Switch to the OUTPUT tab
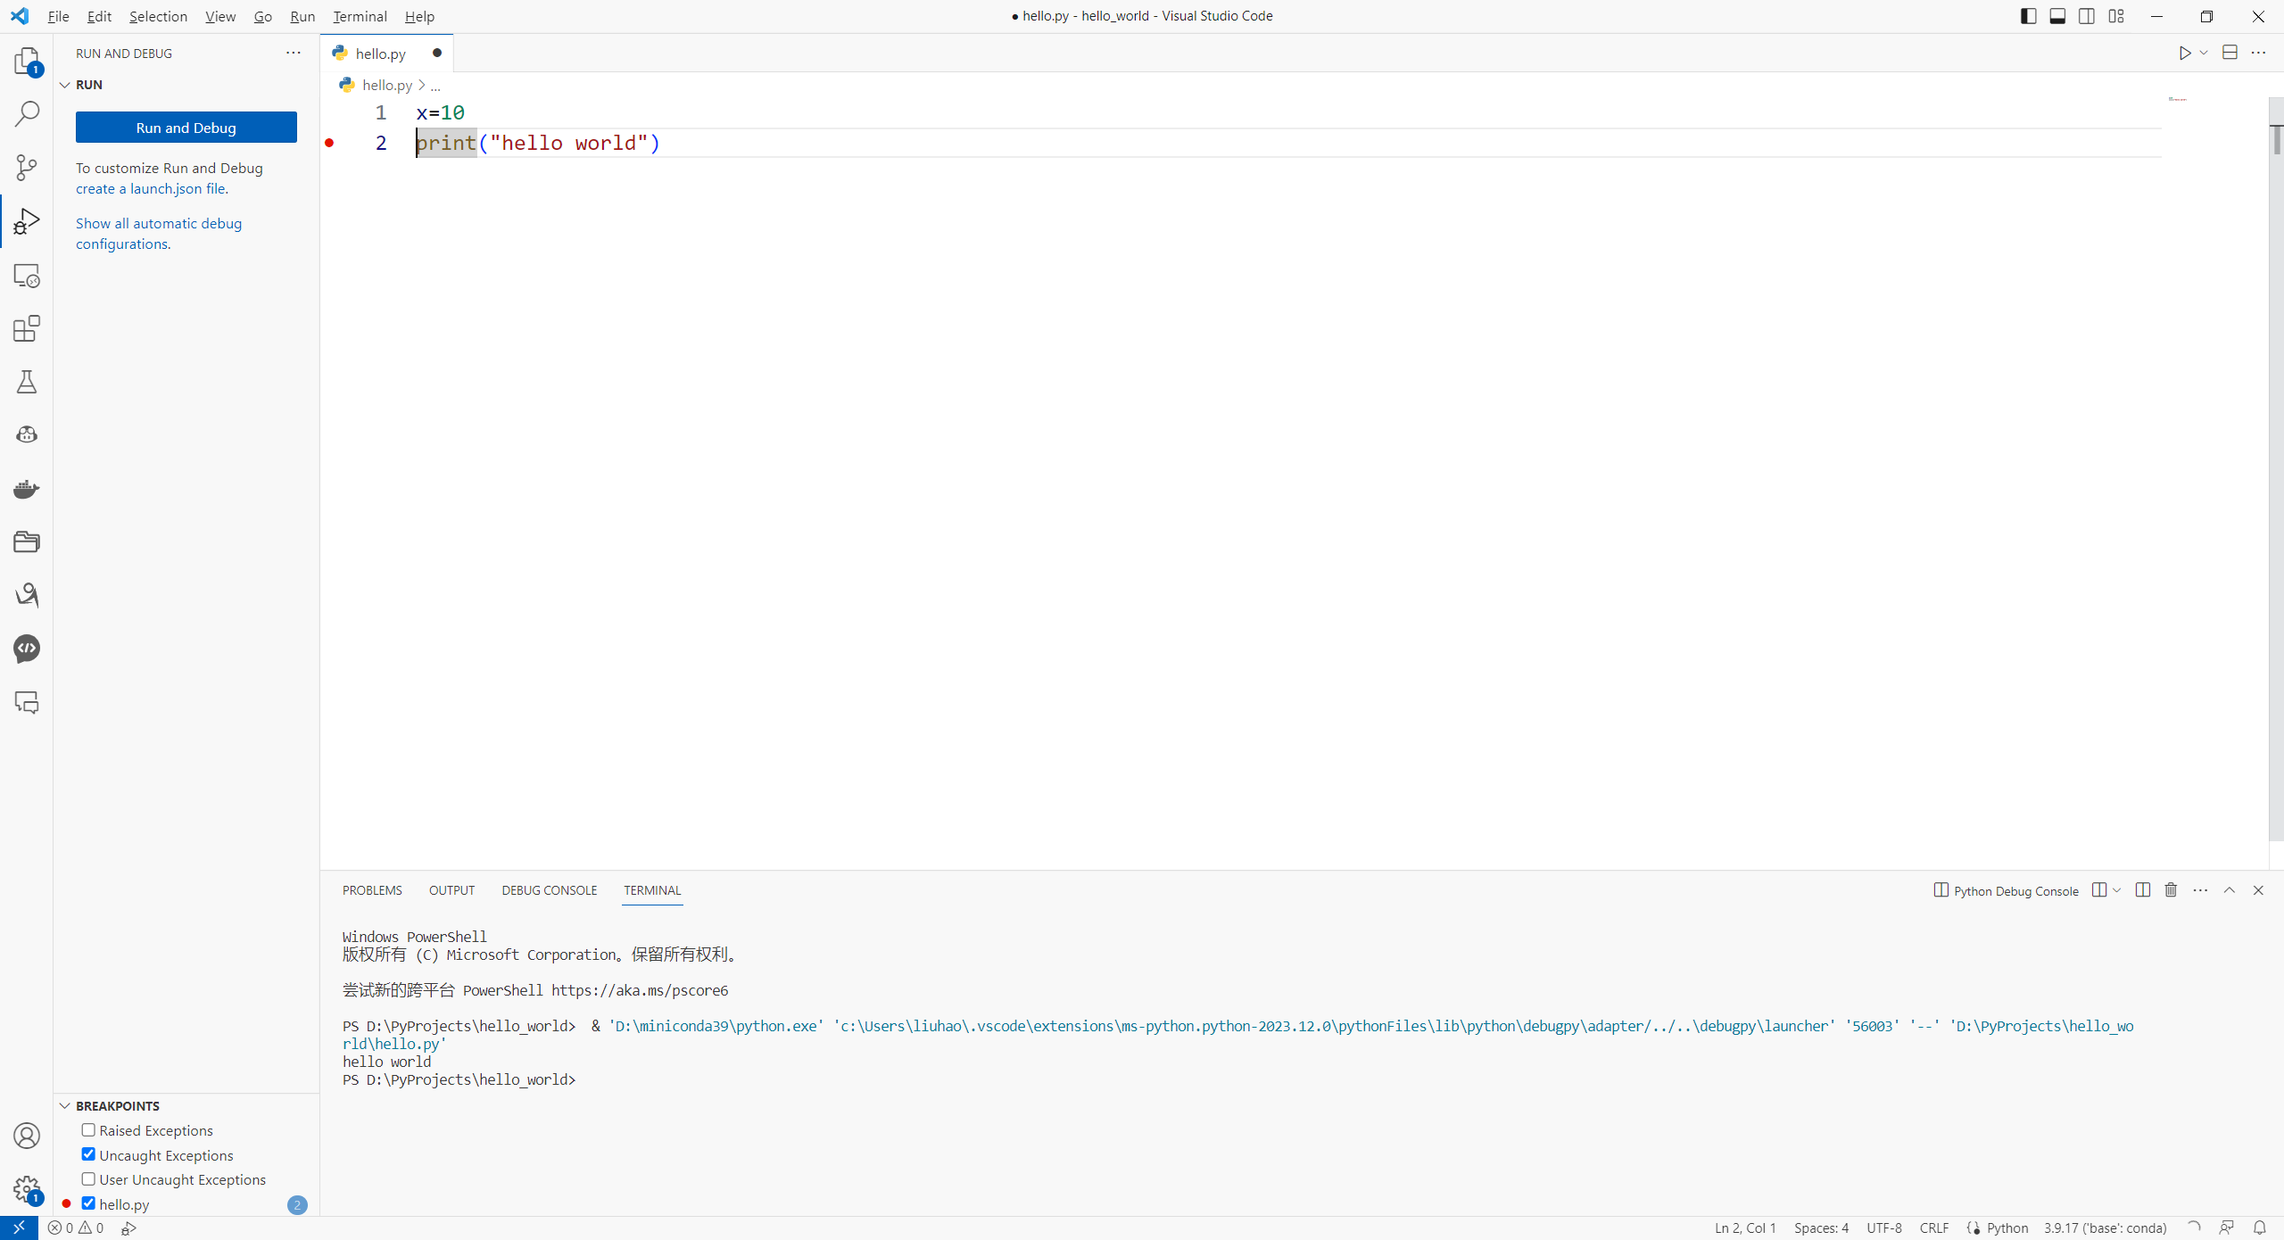 coord(451,890)
